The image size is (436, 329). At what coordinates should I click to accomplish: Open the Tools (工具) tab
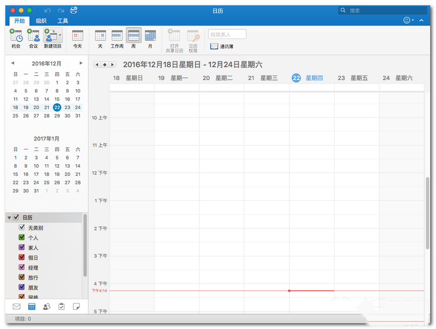pos(63,21)
